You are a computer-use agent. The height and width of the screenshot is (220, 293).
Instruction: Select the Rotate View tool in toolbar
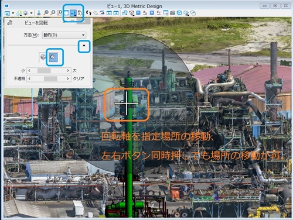click(73, 13)
